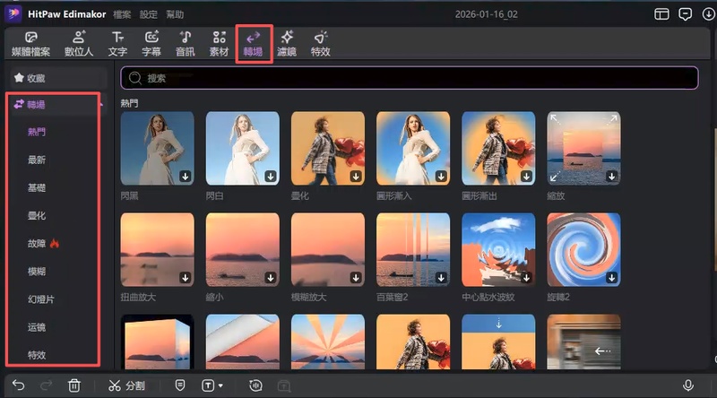Select the 模糊 blur category
717x398 pixels.
[x=37, y=272]
